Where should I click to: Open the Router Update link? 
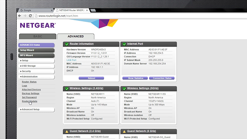point(30,101)
